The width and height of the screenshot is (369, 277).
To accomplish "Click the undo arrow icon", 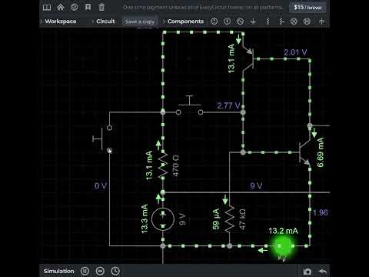I will coord(323,271).
